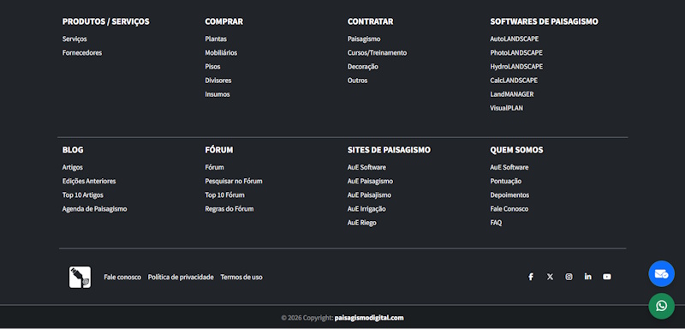Open Cursos/Treinamento under Contratar
The width and height of the screenshot is (685, 329).
[x=377, y=53]
